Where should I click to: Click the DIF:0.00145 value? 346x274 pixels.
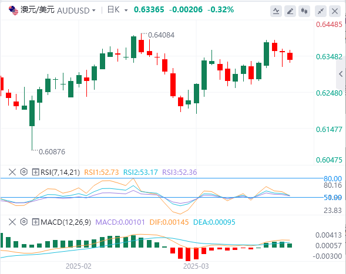pyautogui.click(x=169, y=222)
